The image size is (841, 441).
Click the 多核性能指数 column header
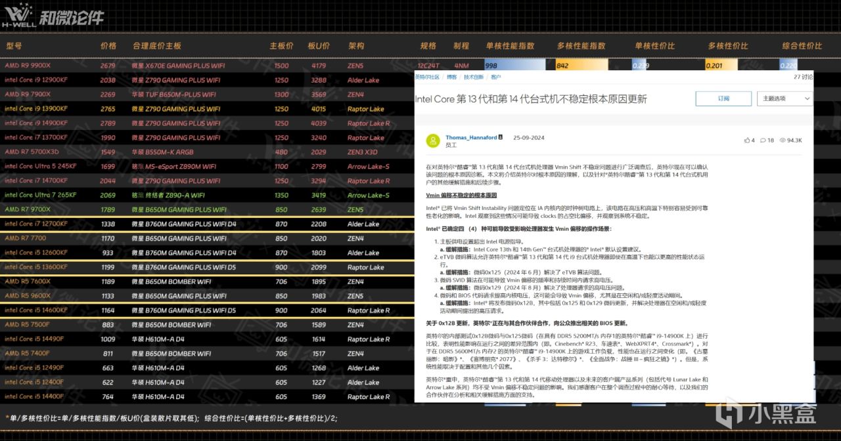click(581, 46)
